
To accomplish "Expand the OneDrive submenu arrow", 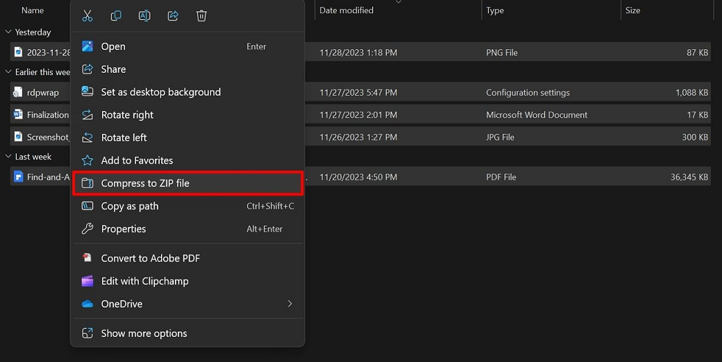I will pos(289,304).
